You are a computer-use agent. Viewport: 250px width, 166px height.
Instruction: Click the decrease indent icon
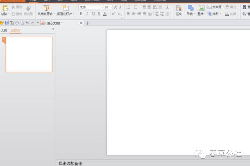144,7
